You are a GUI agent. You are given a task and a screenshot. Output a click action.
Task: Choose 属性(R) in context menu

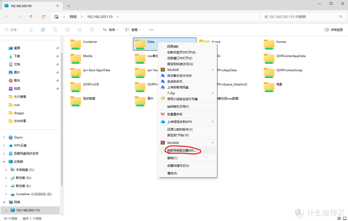pos(188,173)
